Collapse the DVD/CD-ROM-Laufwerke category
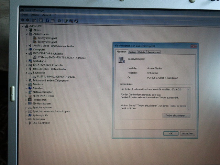This screenshot has height=165, width=220. tap(26, 54)
